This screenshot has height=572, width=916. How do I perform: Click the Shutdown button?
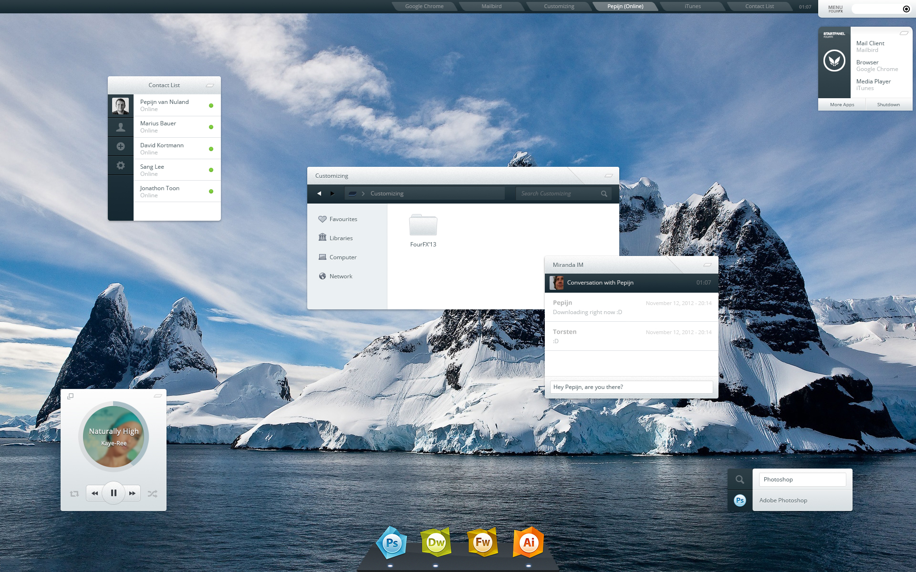pos(888,105)
